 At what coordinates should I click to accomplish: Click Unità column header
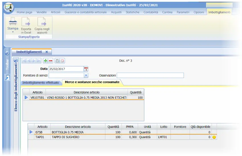(x=147, y=127)
